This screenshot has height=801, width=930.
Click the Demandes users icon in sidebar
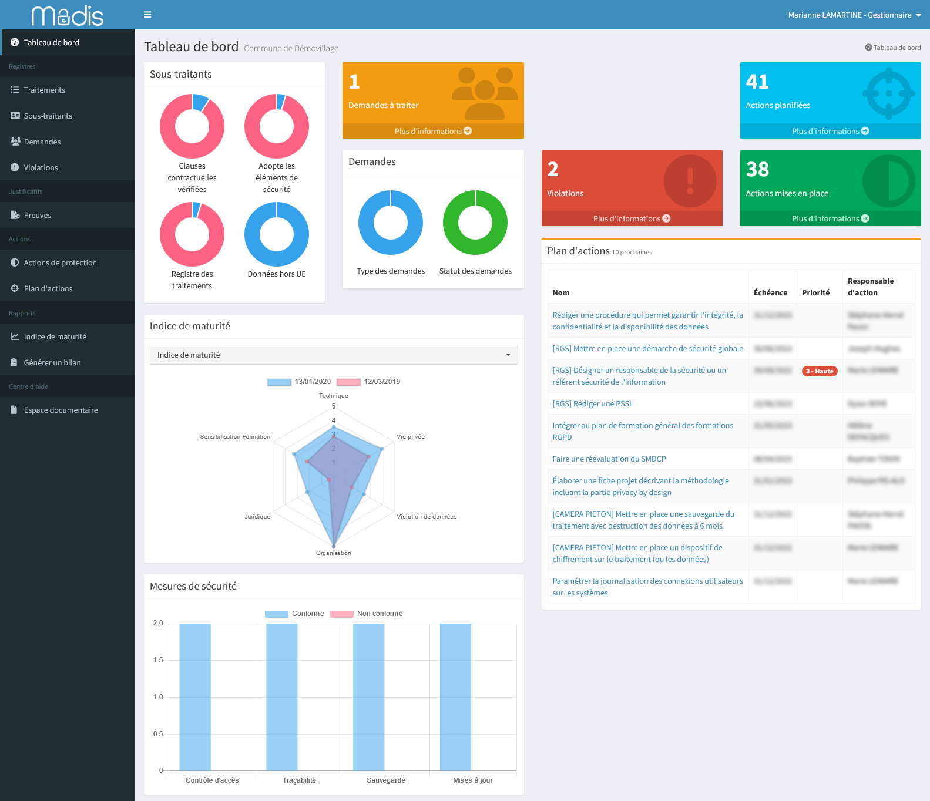(15, 142)
